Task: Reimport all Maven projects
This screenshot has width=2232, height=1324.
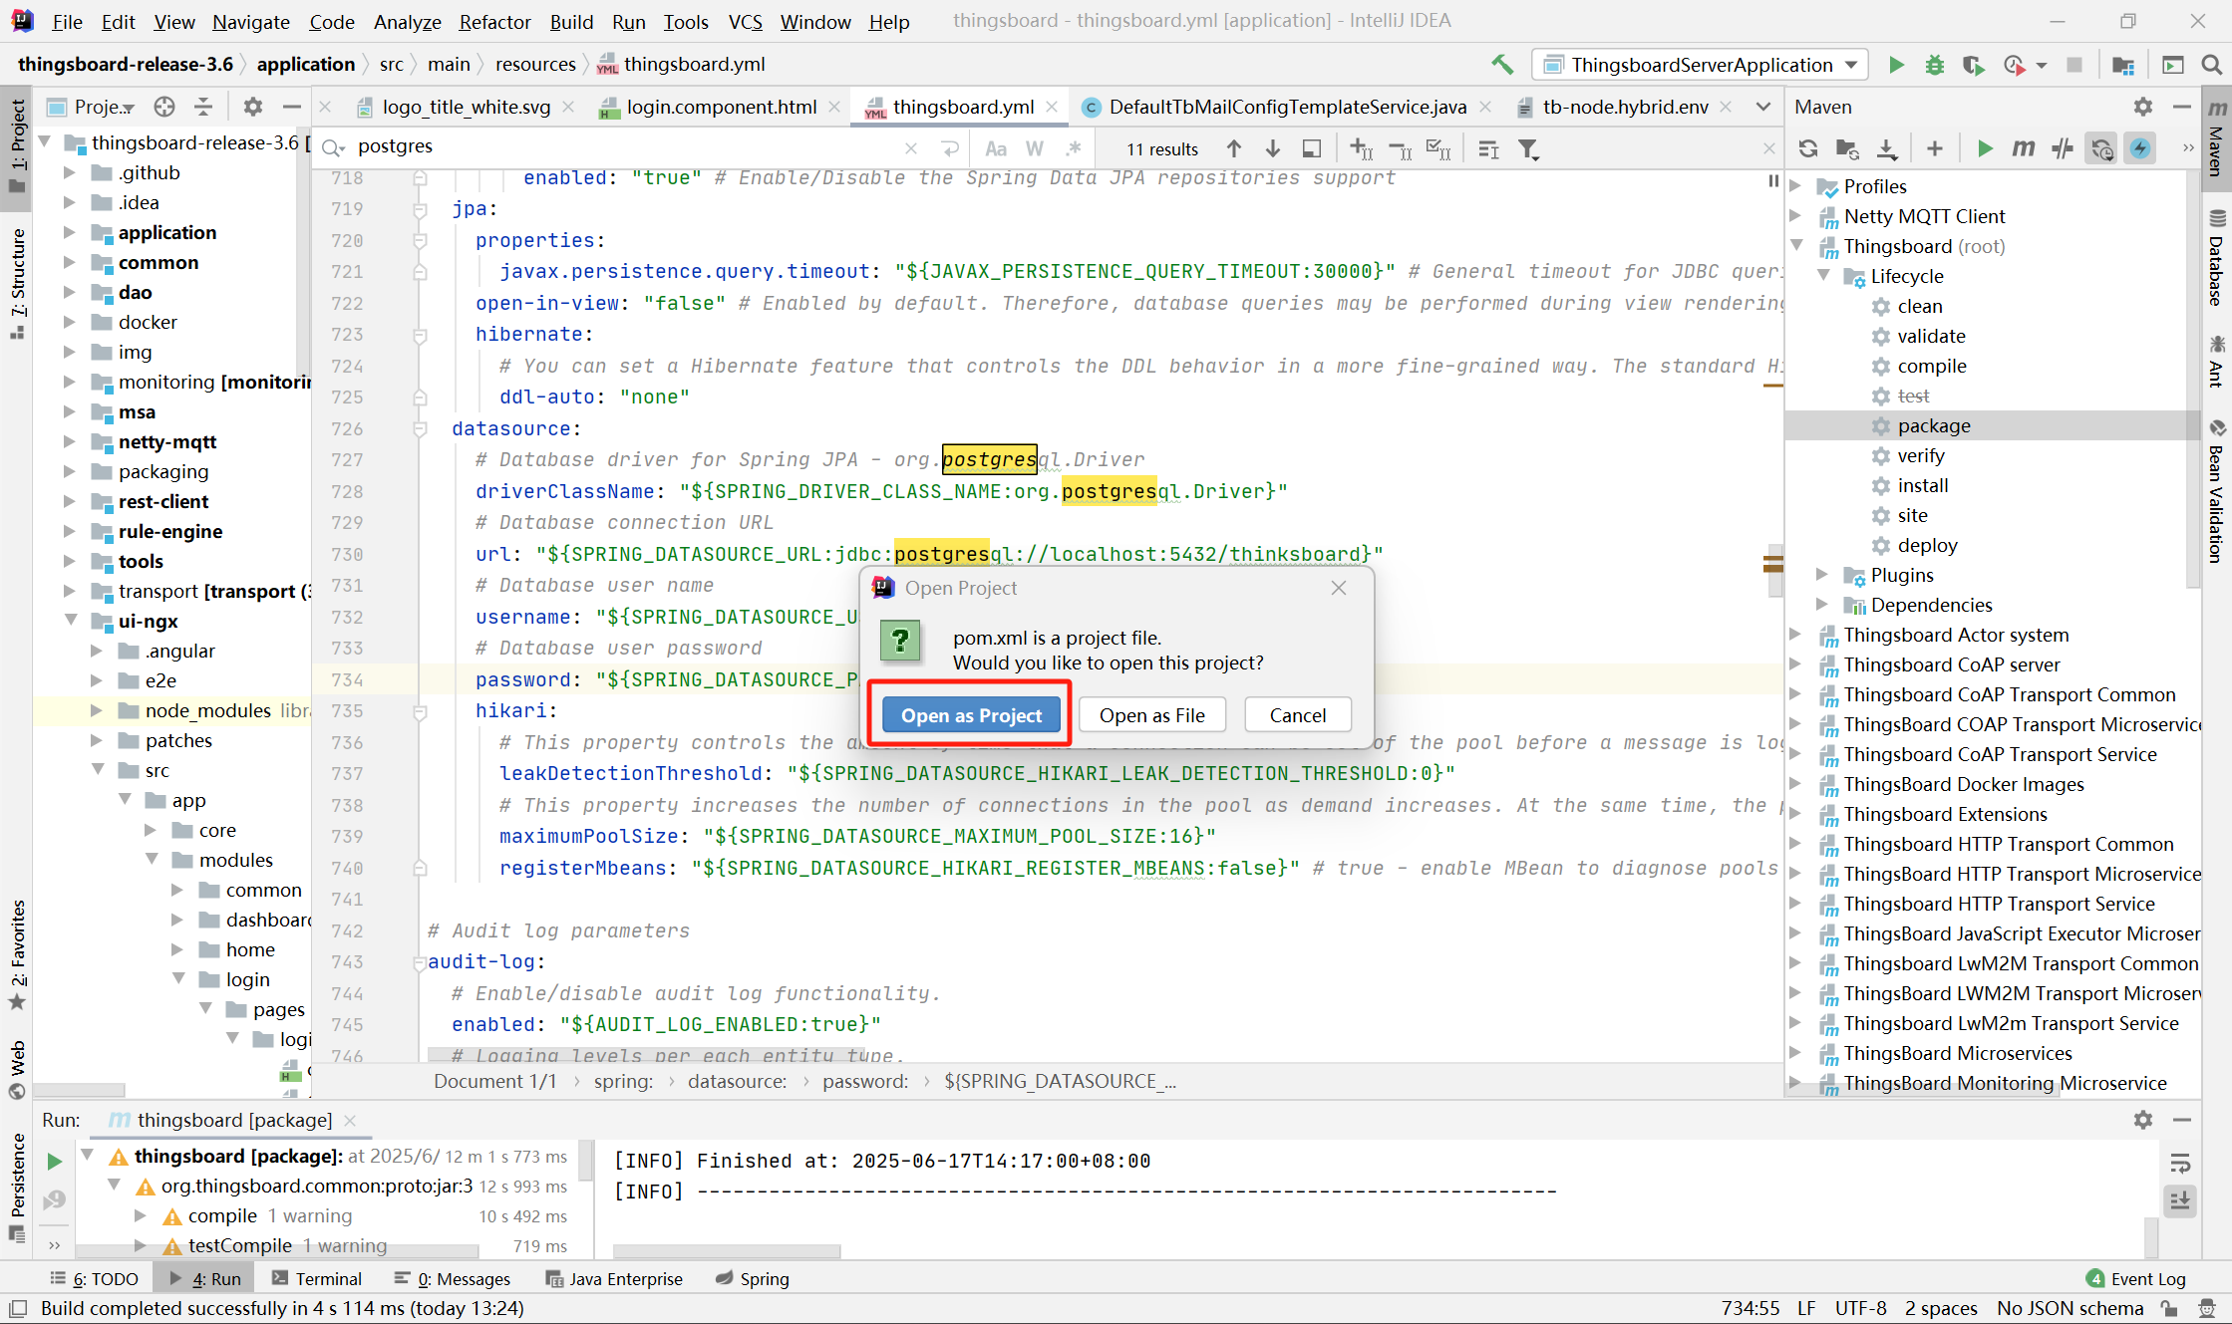Action: pyautogui.click(x=1808, y=148)
